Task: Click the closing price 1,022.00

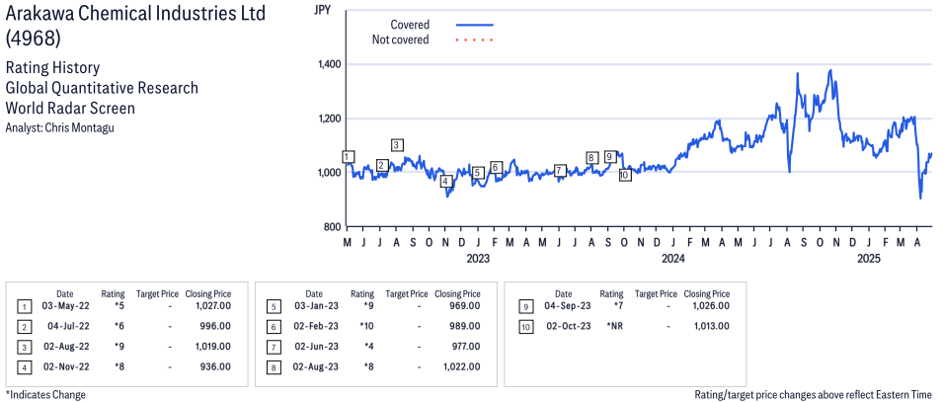Action: [462, 366]
